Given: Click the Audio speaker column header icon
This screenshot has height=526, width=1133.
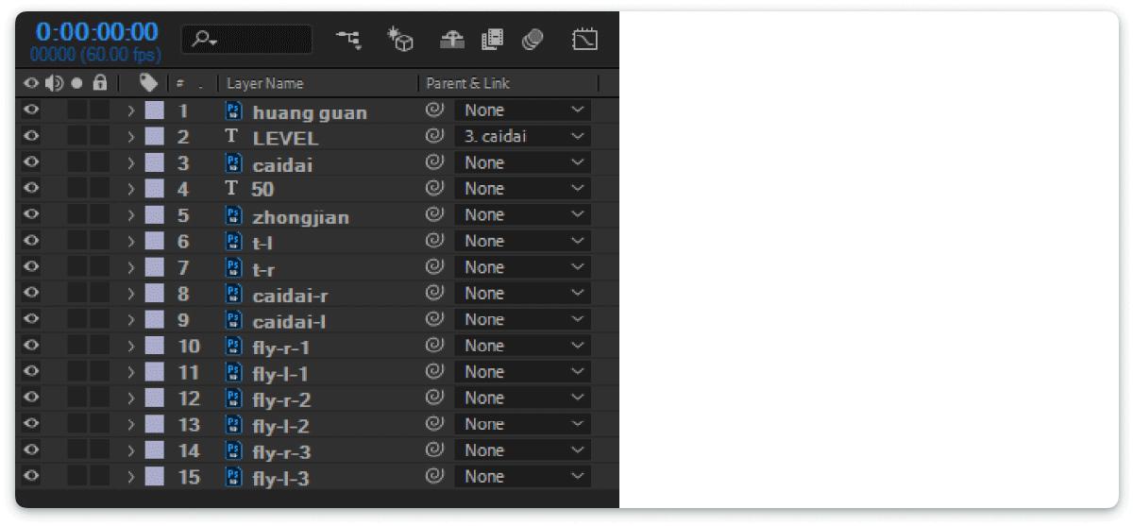Looking at the screenshot, I should (x=54, y=83).
